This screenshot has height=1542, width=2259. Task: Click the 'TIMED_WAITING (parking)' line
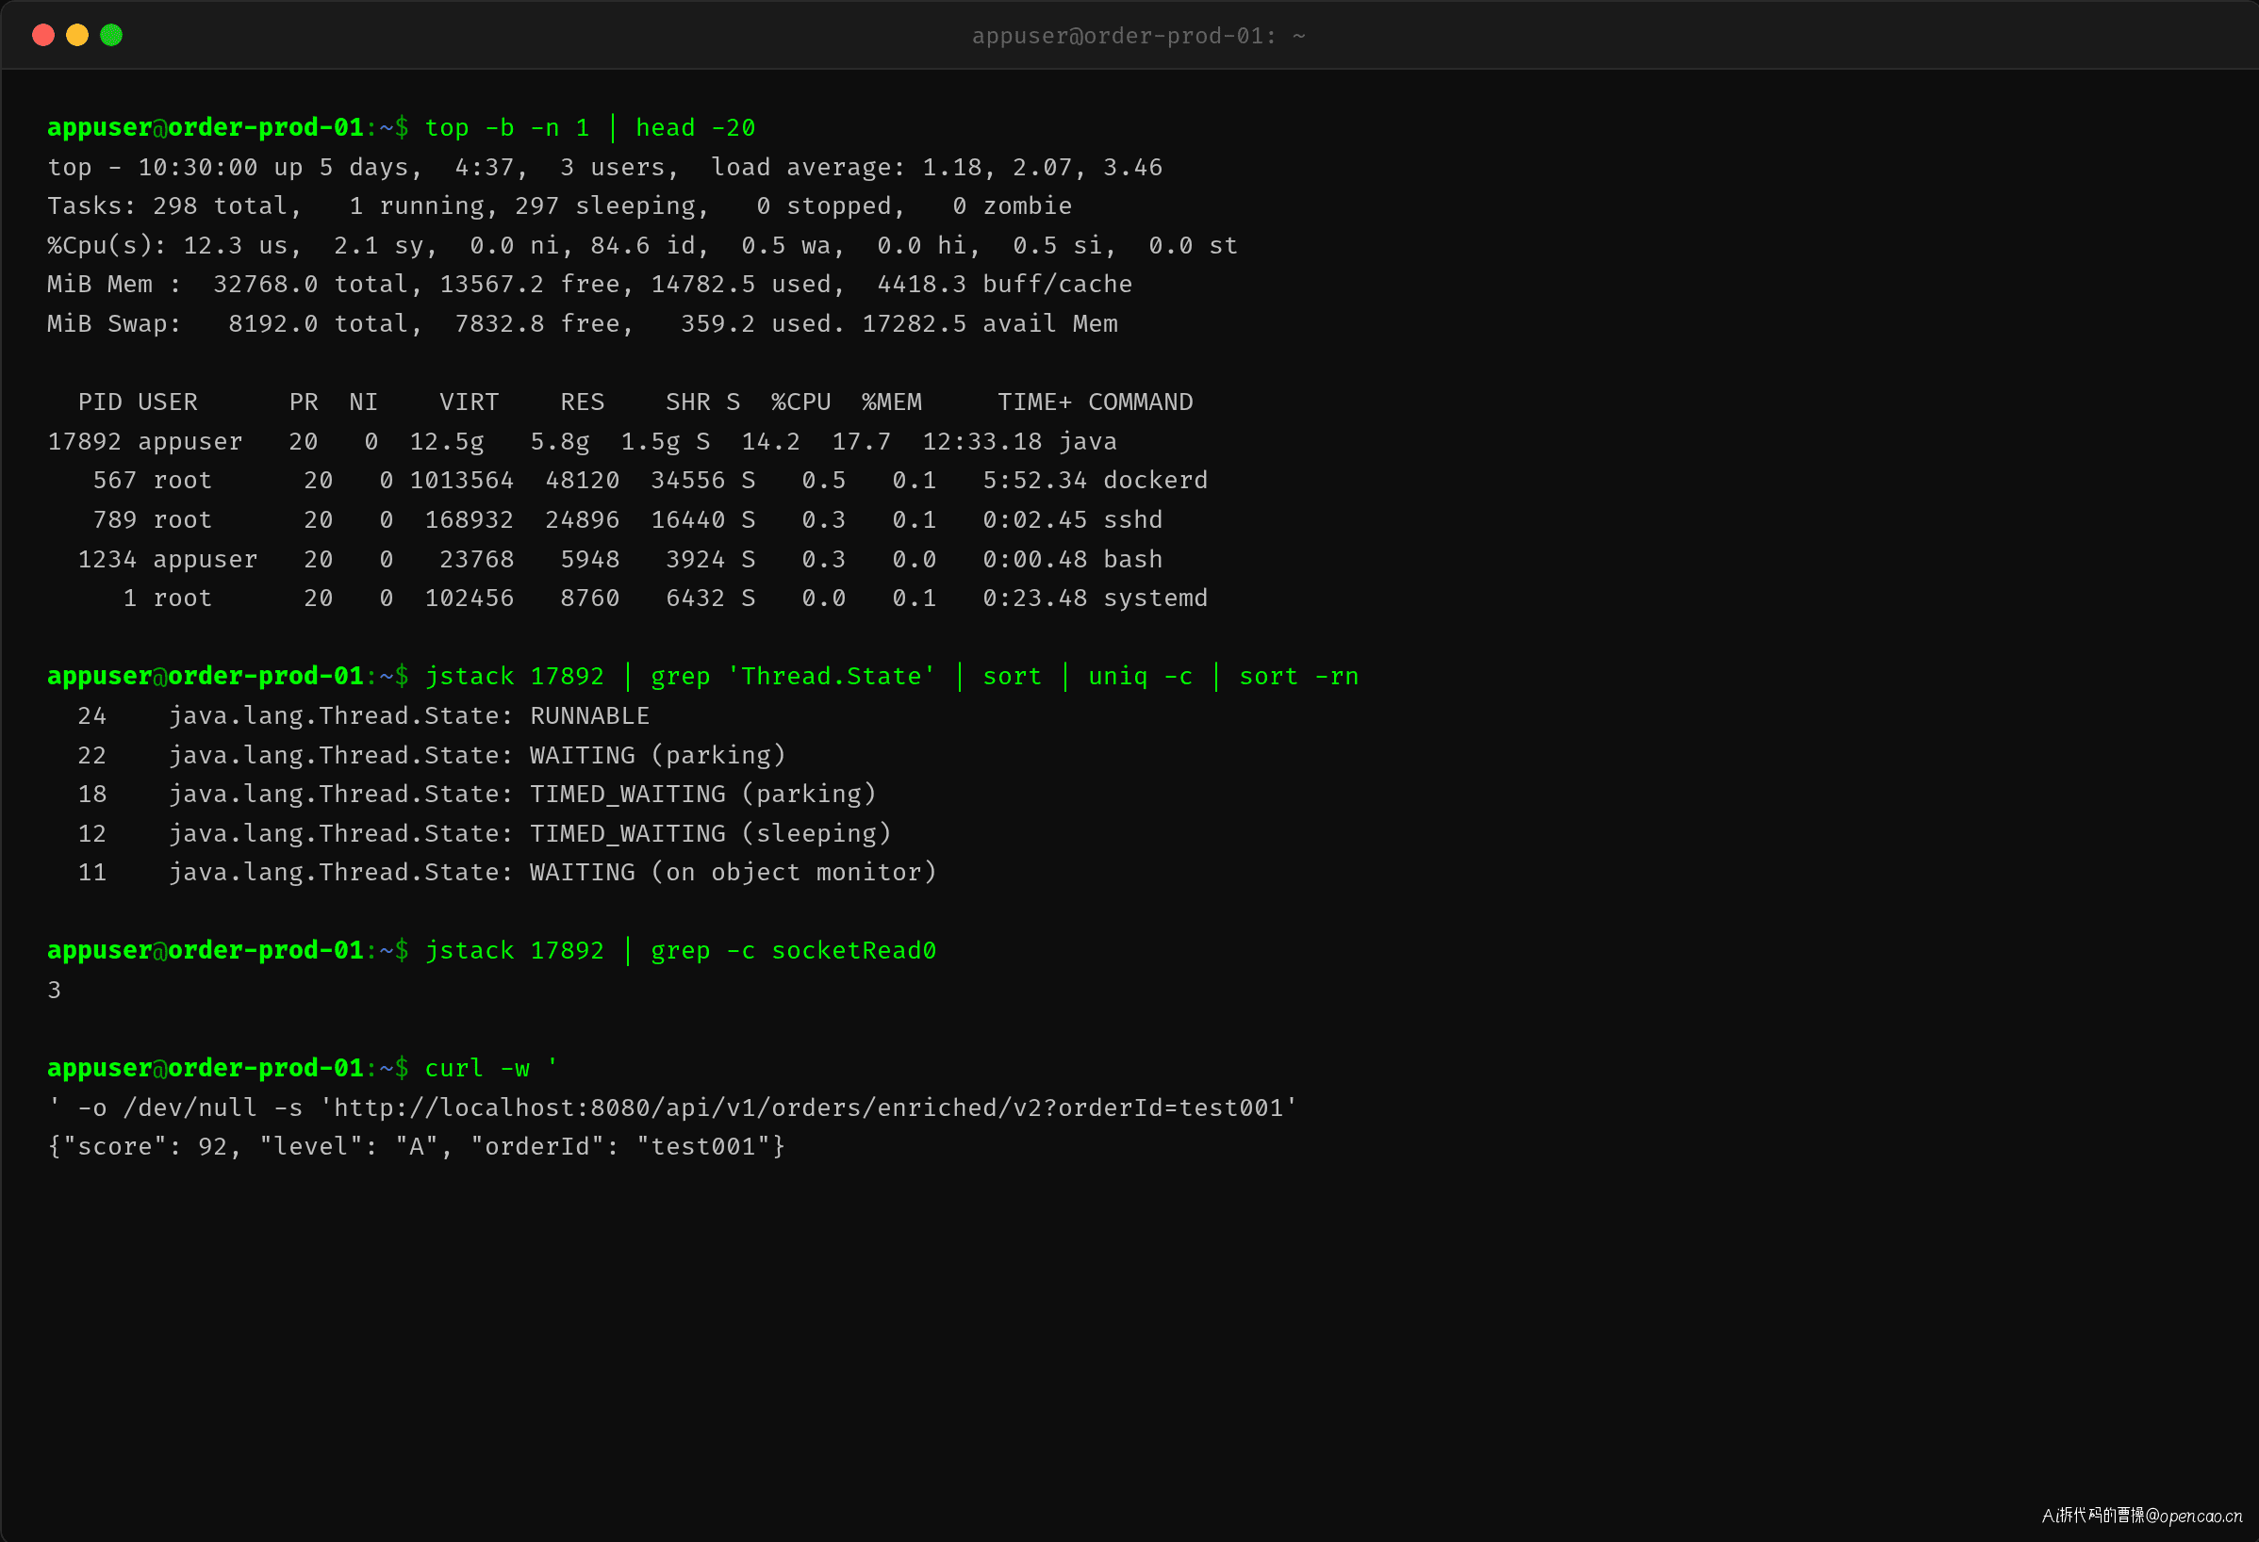click(476, 794)
